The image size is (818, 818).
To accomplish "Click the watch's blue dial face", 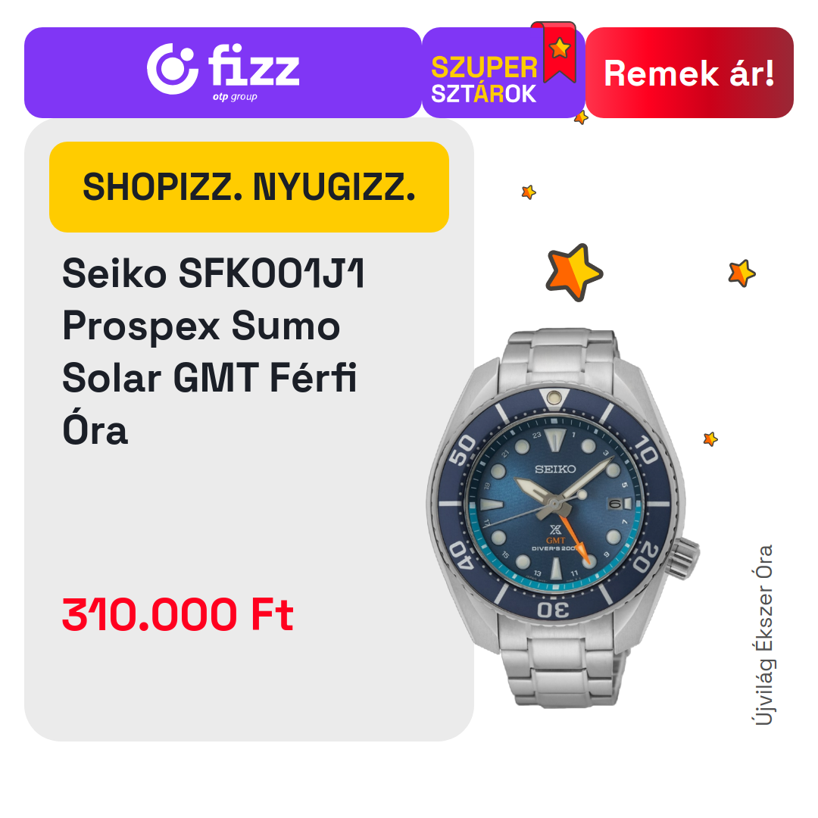I will [554, 504].
